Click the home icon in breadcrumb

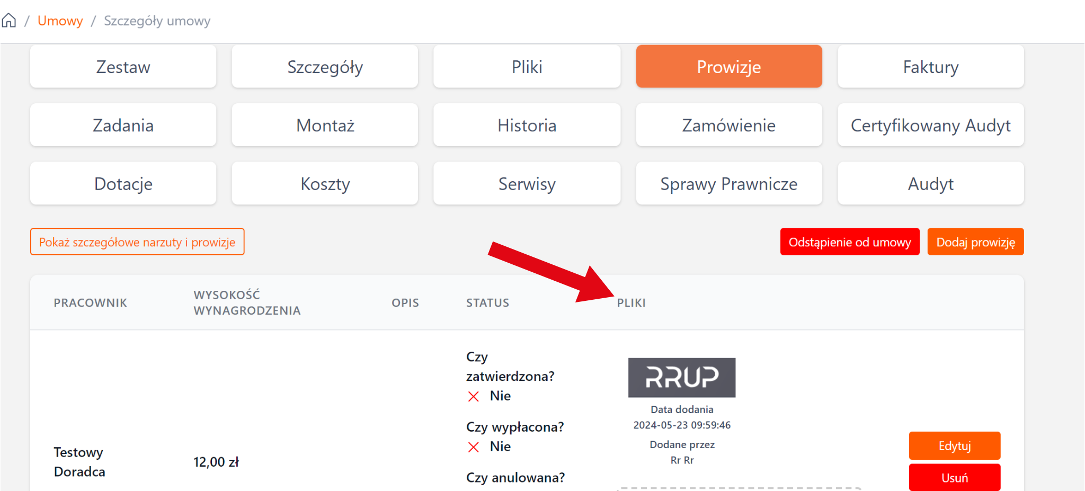click(9, 21)
